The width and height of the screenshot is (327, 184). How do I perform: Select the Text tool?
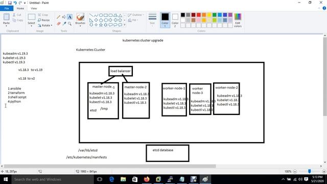click(69, 17)
